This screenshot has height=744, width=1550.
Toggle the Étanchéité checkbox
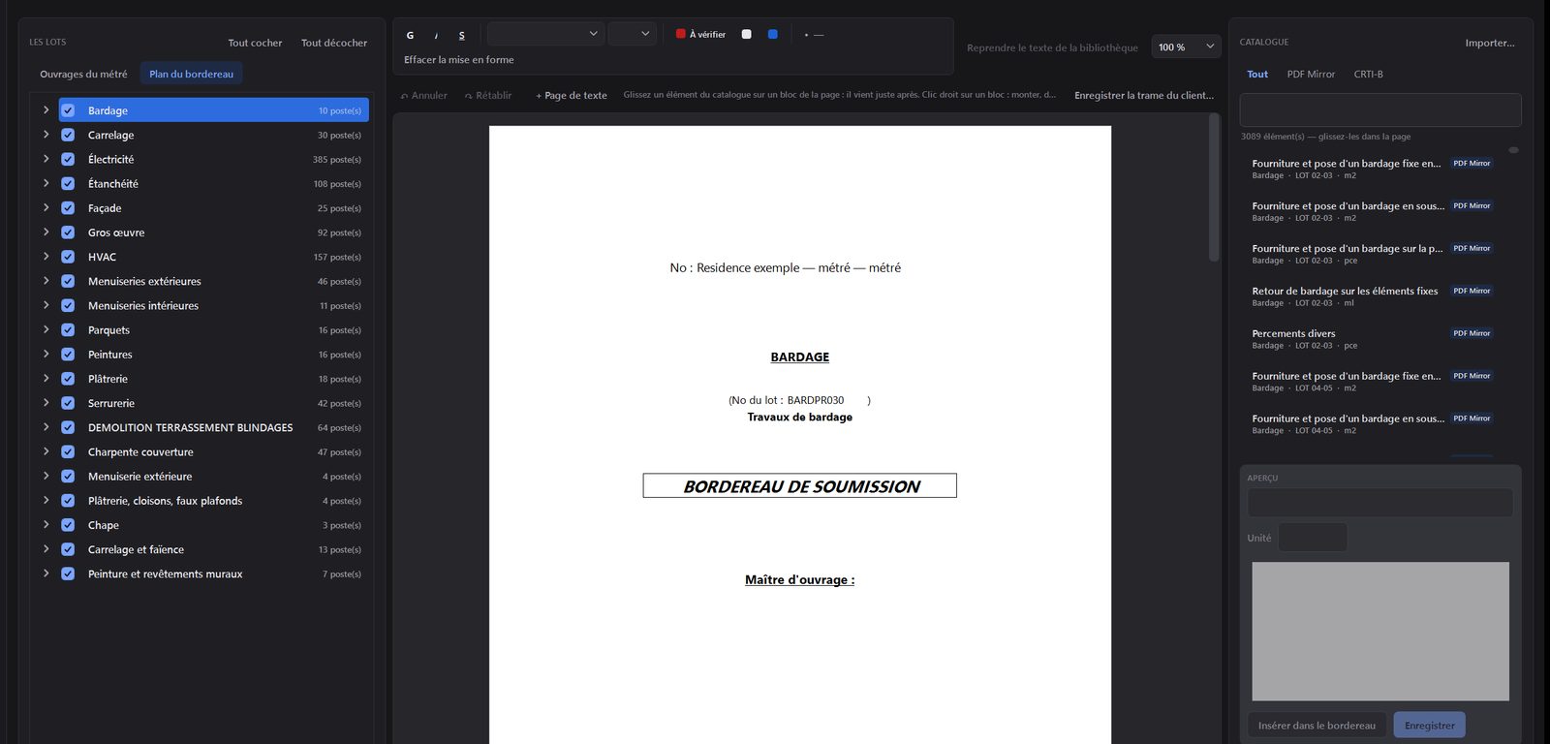[x=68, y=183]
